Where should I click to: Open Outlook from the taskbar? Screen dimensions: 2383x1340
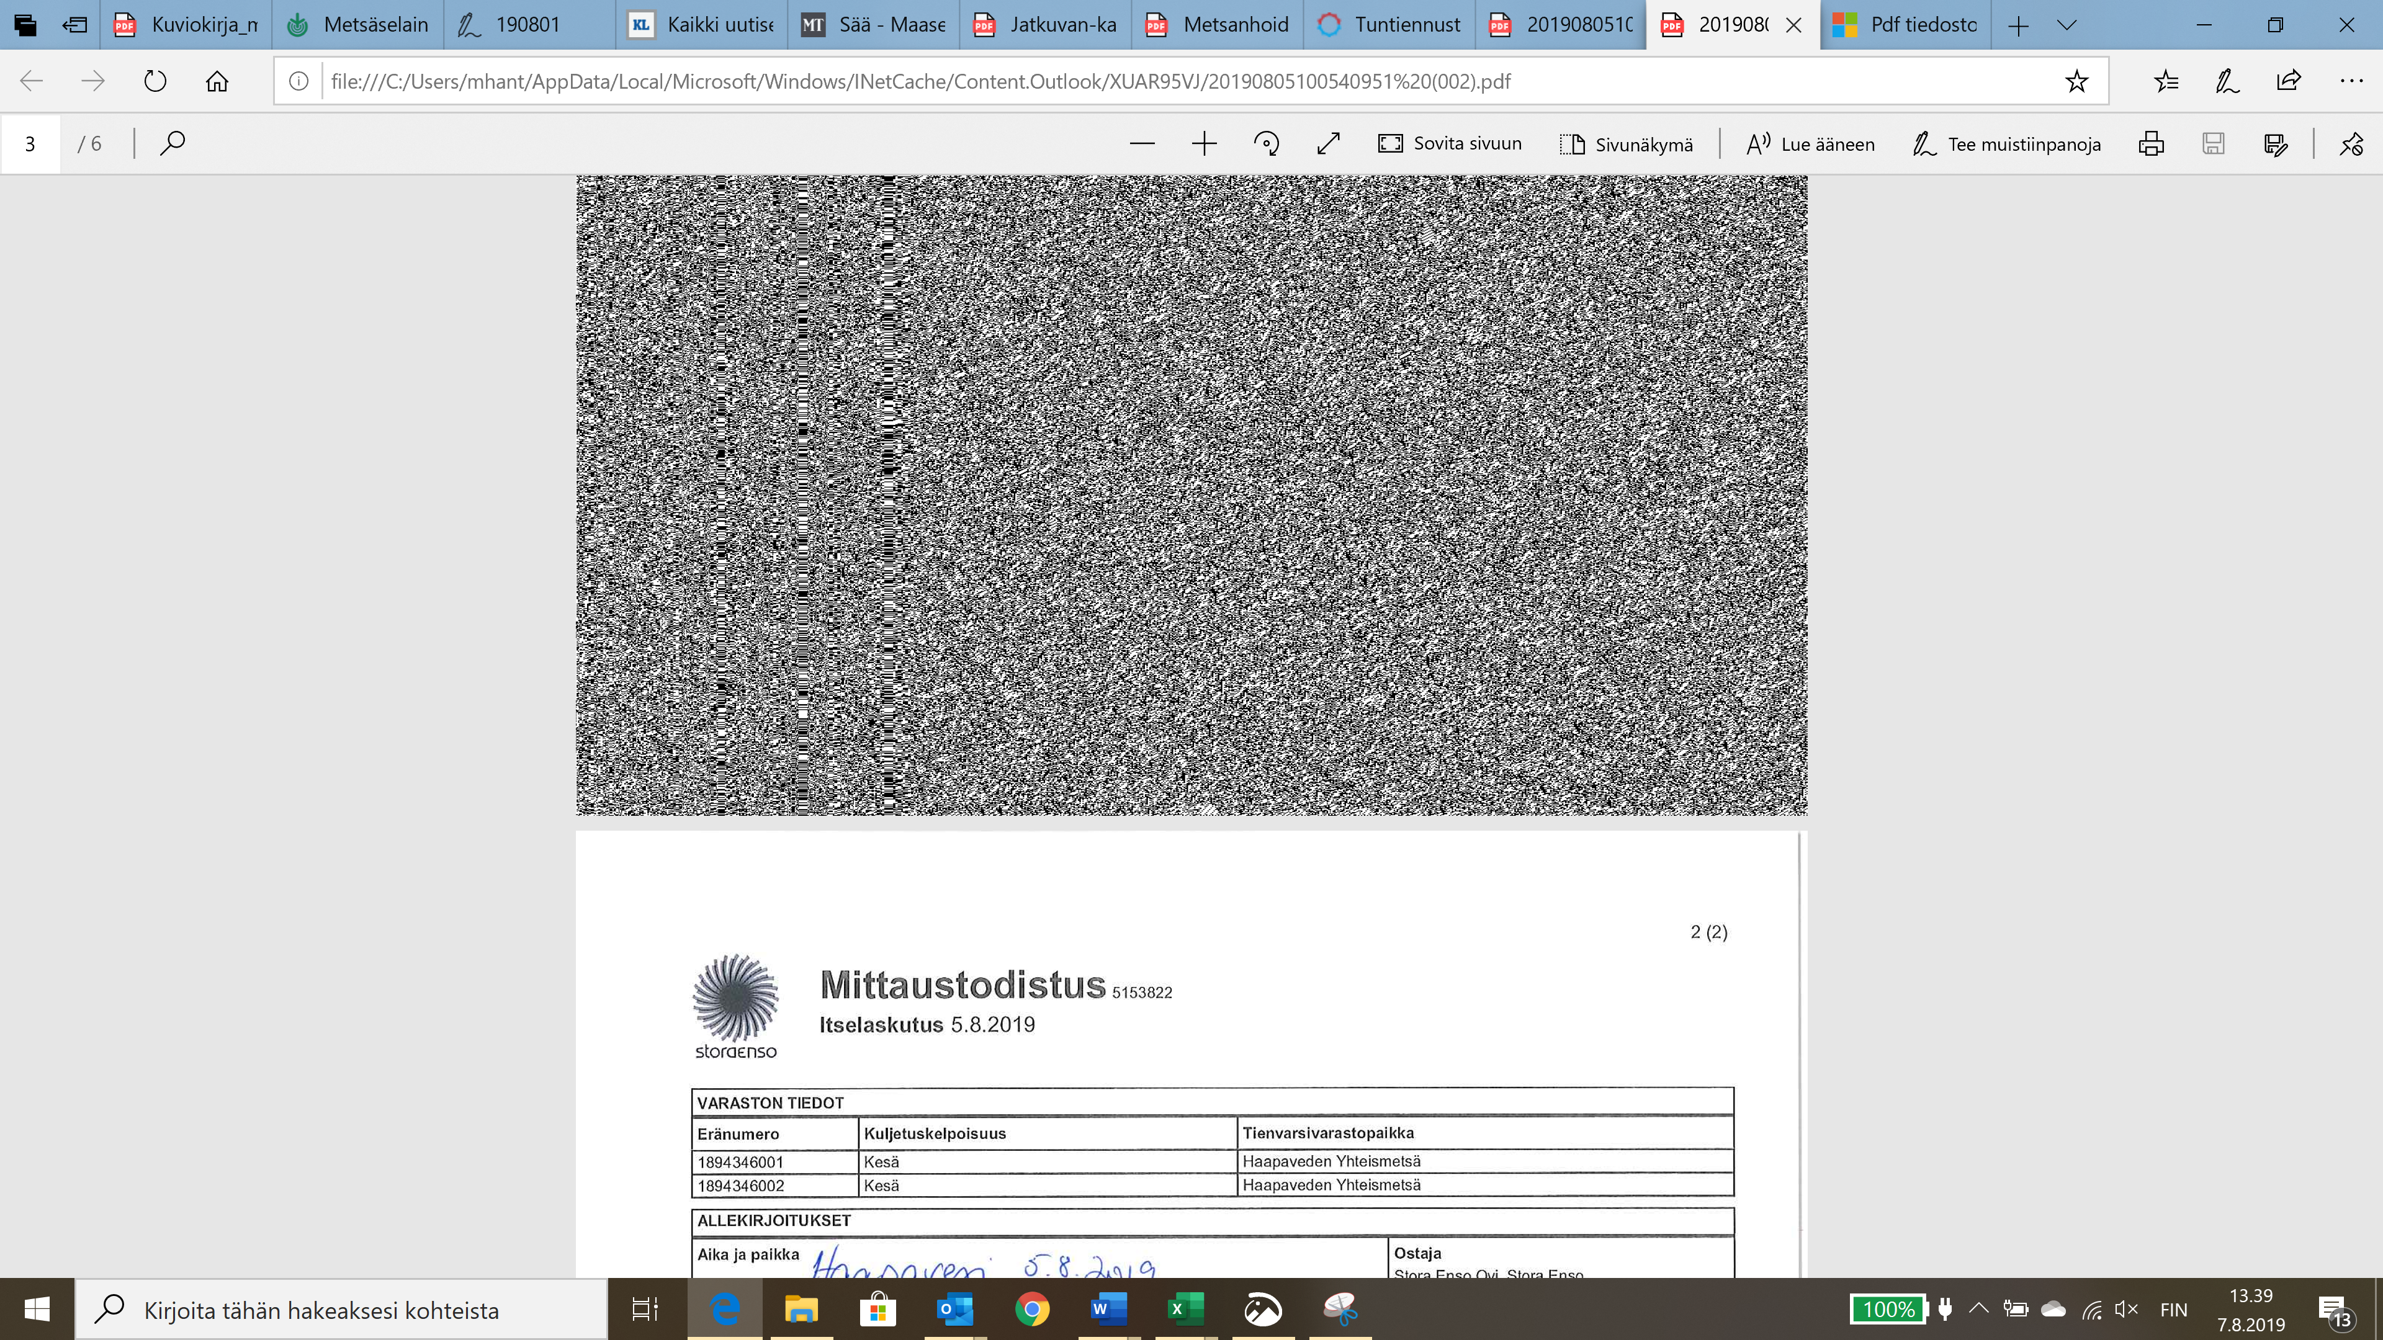pyautogui.click(x=954, y=1310)
